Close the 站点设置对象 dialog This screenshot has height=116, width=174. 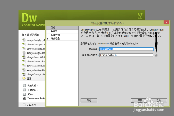166,22
